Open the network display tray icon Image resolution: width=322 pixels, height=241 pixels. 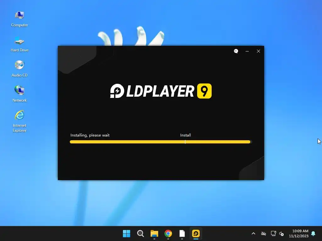click(273, 233)
